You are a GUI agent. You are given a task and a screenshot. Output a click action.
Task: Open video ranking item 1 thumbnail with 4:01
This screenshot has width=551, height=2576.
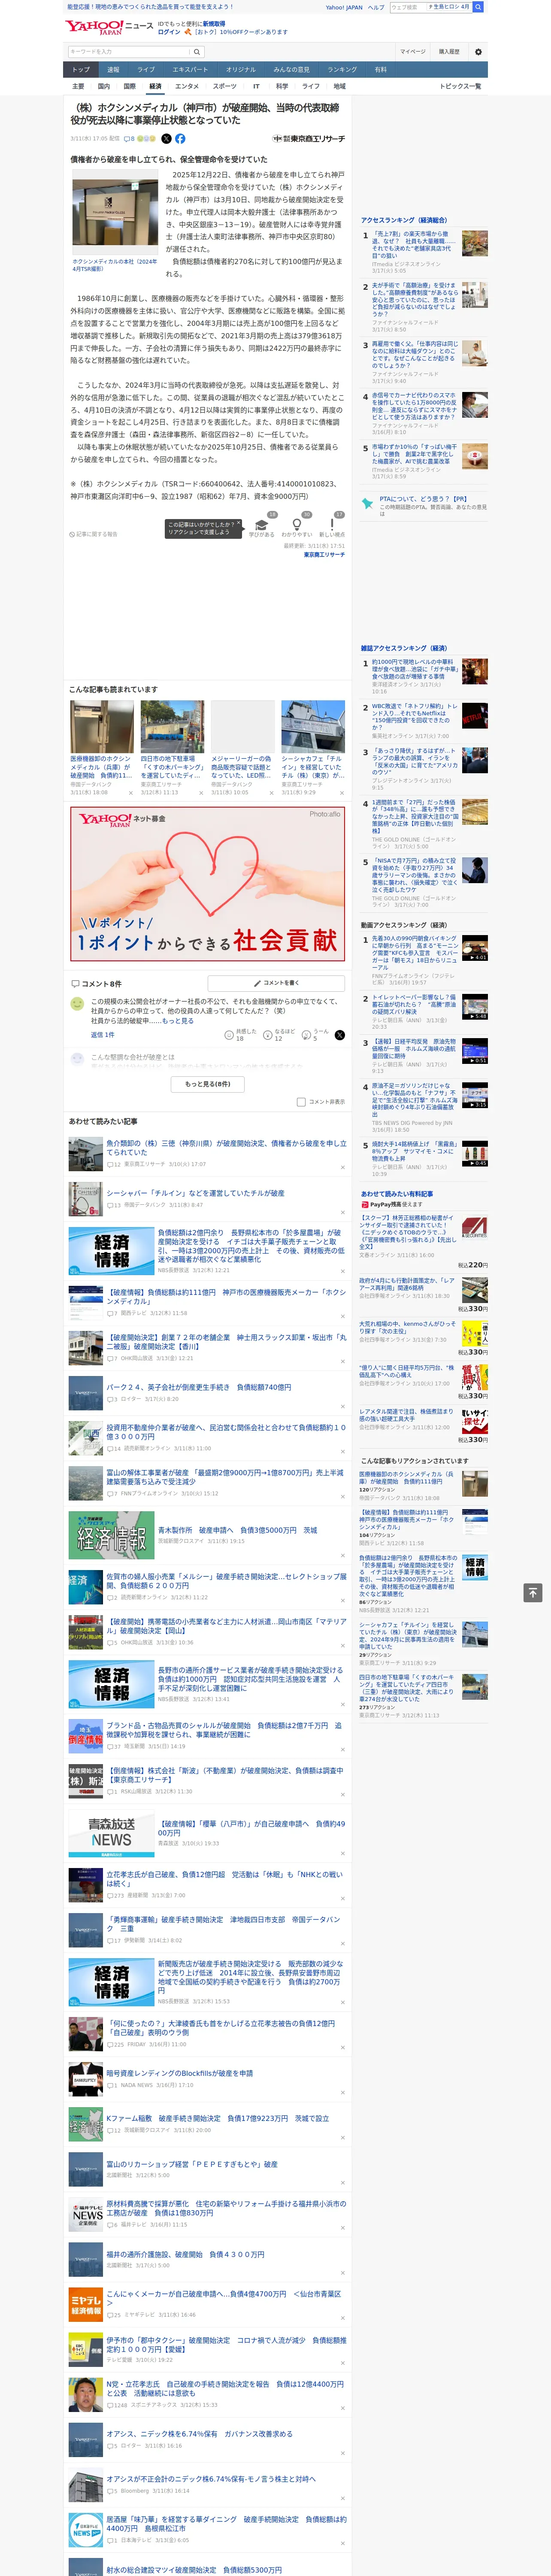(x=475, y=948)
